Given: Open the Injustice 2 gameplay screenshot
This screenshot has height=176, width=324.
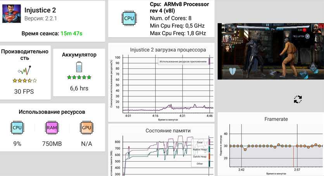Looking at the screenshot, I should [270, 51].
